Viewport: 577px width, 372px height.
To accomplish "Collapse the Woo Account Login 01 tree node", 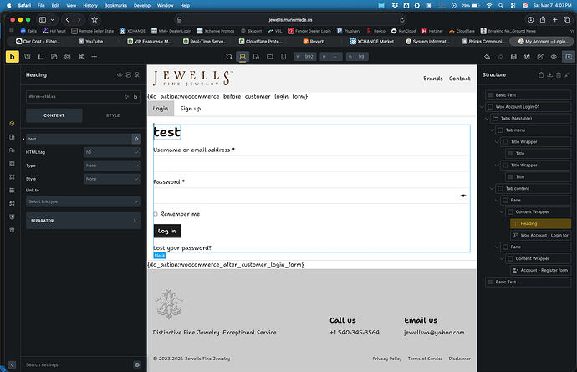I will (482, 107).
